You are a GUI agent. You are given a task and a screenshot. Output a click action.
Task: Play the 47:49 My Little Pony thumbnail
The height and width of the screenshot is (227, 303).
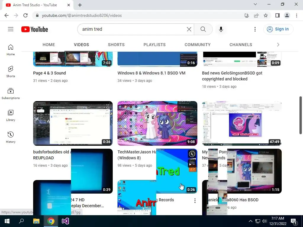(242, 123)
